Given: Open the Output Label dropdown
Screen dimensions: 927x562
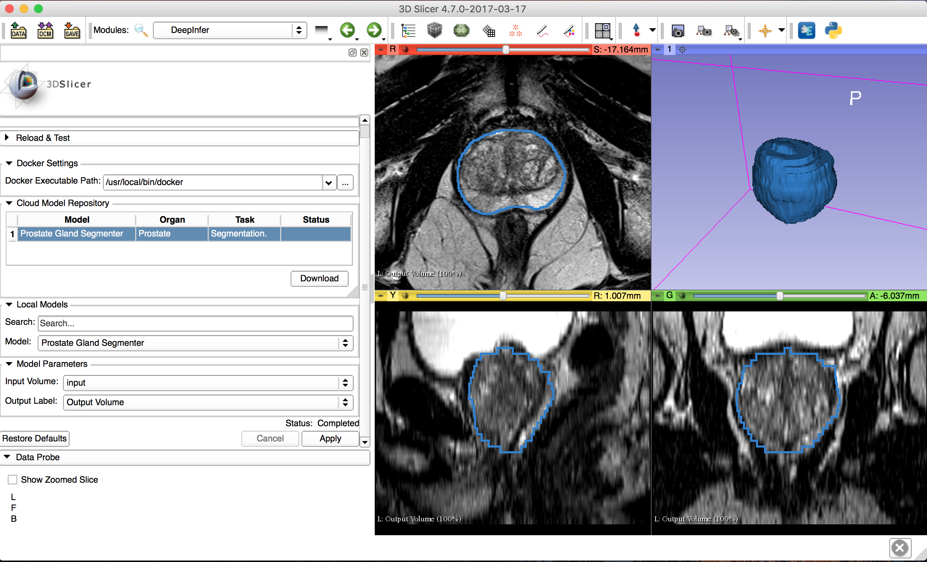Looking at the screenshot, I should 208,402.
